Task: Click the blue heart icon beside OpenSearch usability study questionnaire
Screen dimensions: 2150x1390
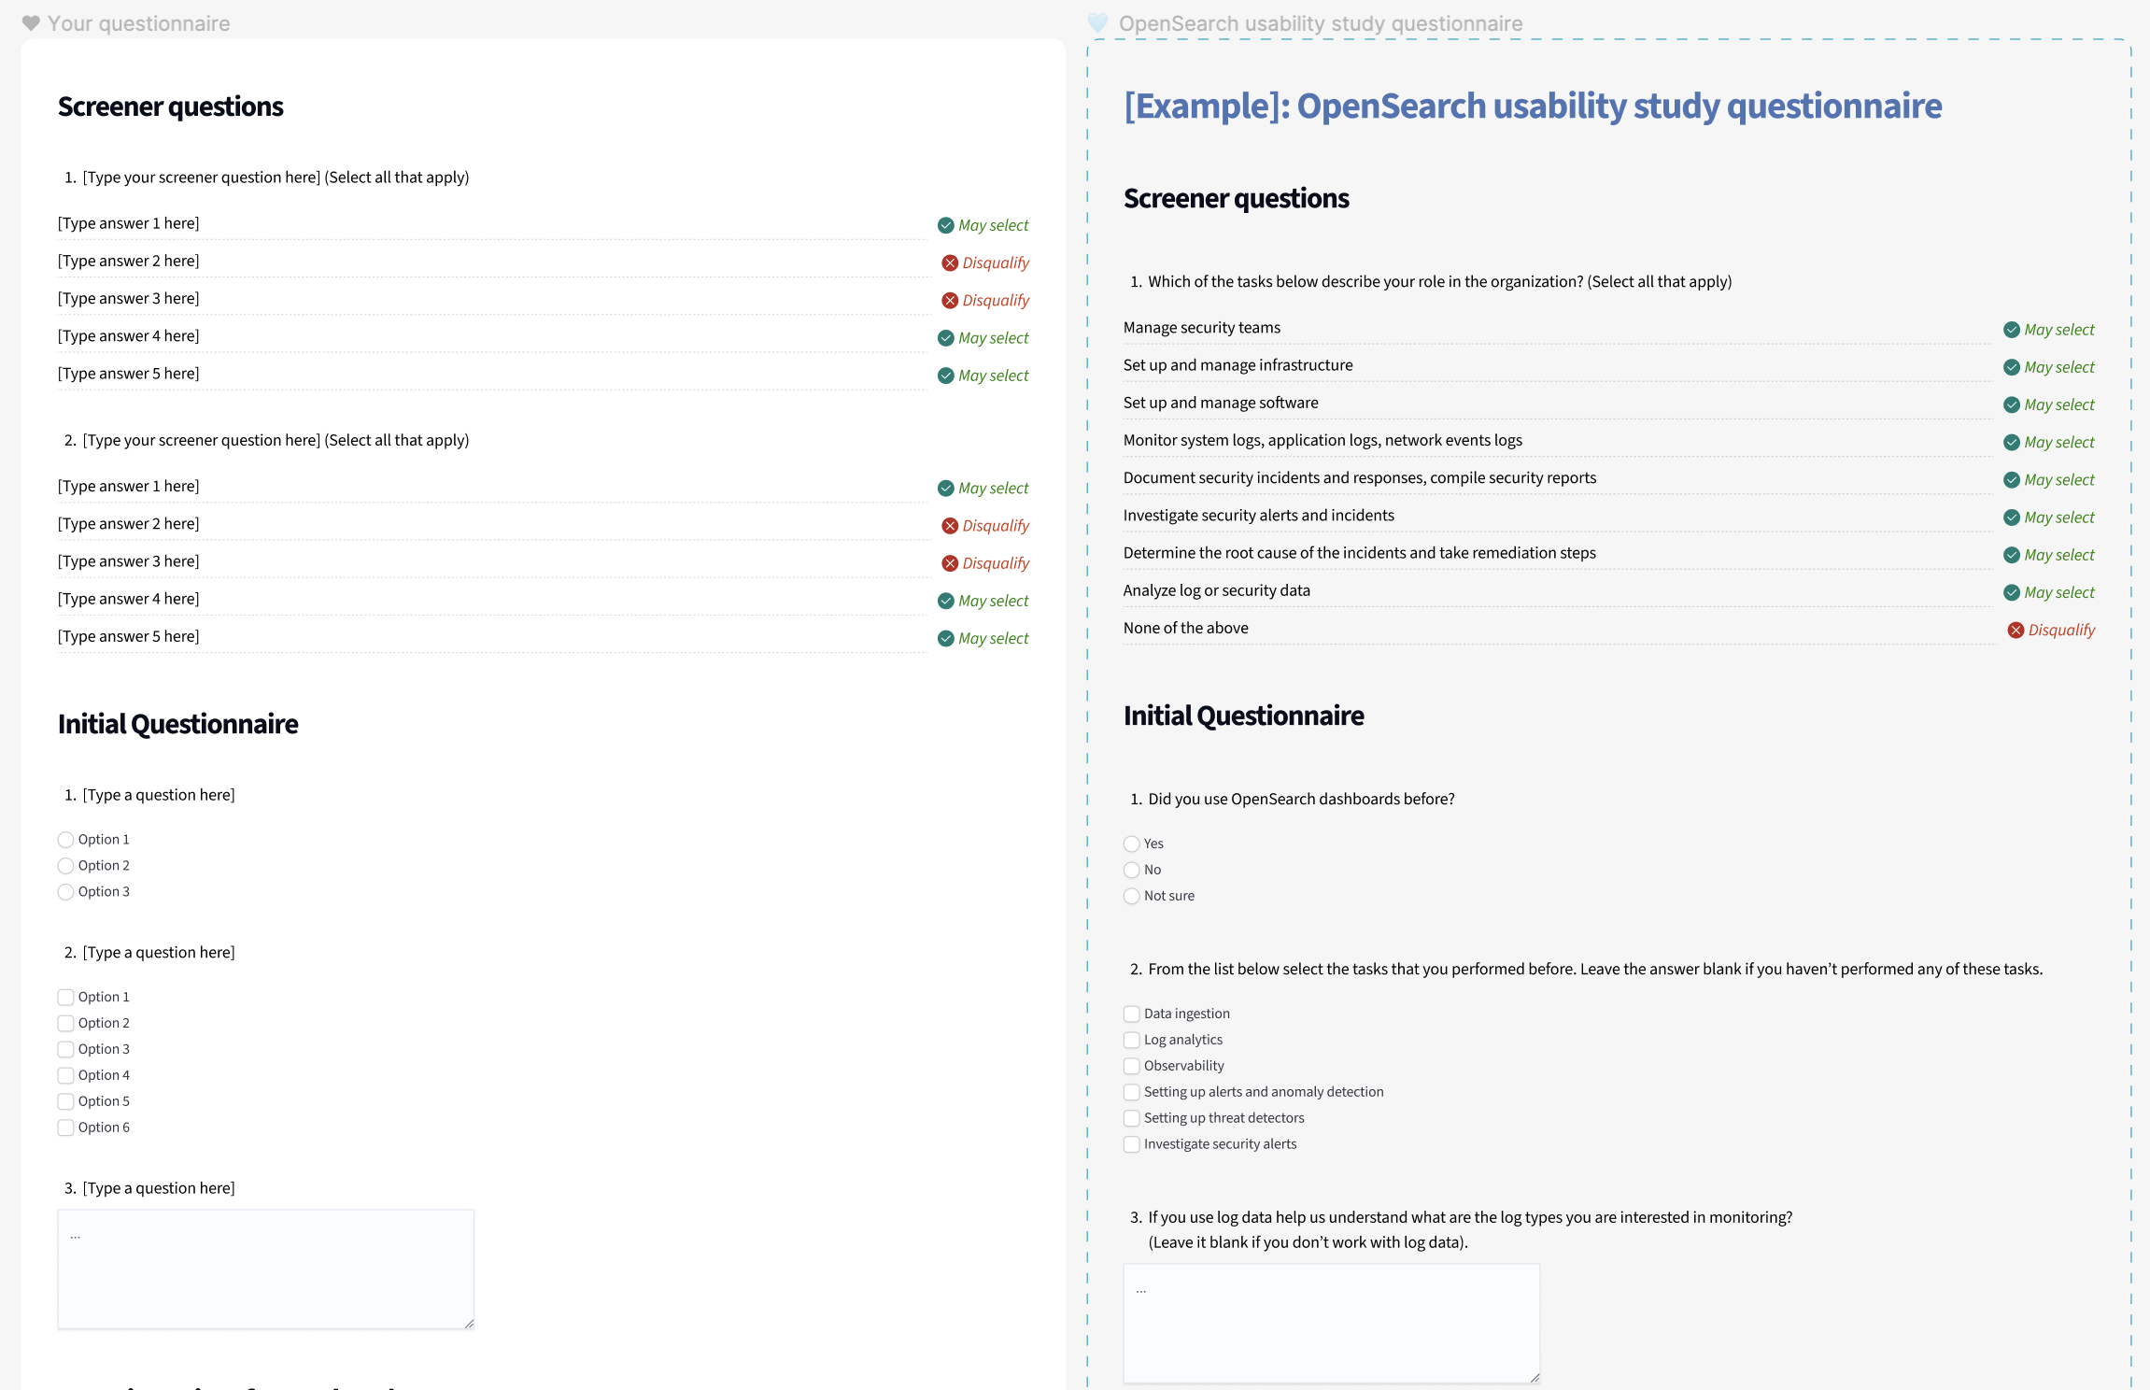Action: click(1098, 23)
